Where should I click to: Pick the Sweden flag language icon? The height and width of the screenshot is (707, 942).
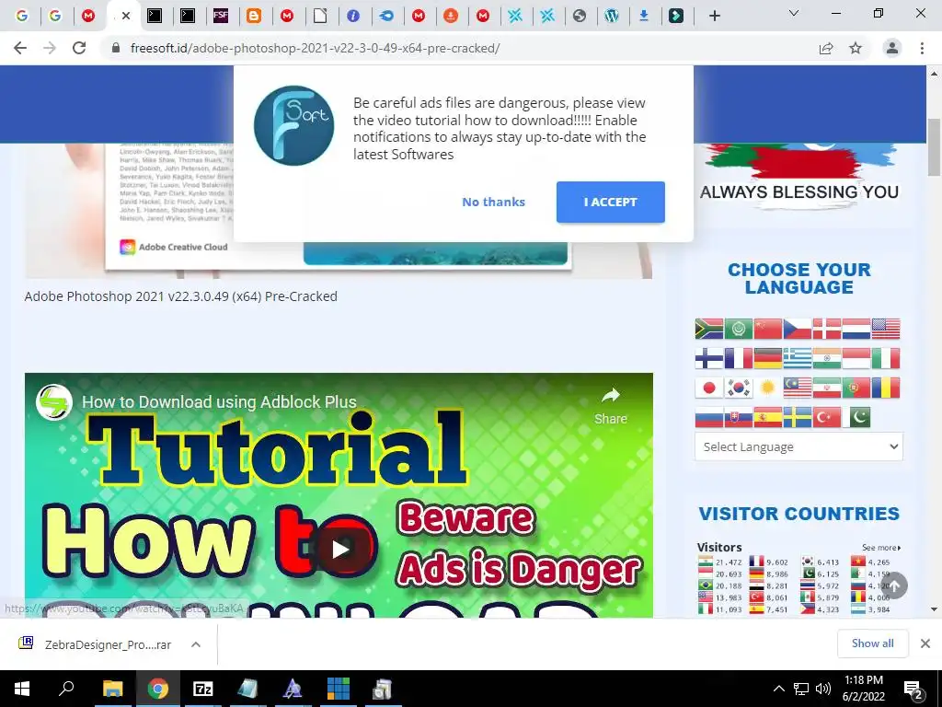(x=798, y=417)
